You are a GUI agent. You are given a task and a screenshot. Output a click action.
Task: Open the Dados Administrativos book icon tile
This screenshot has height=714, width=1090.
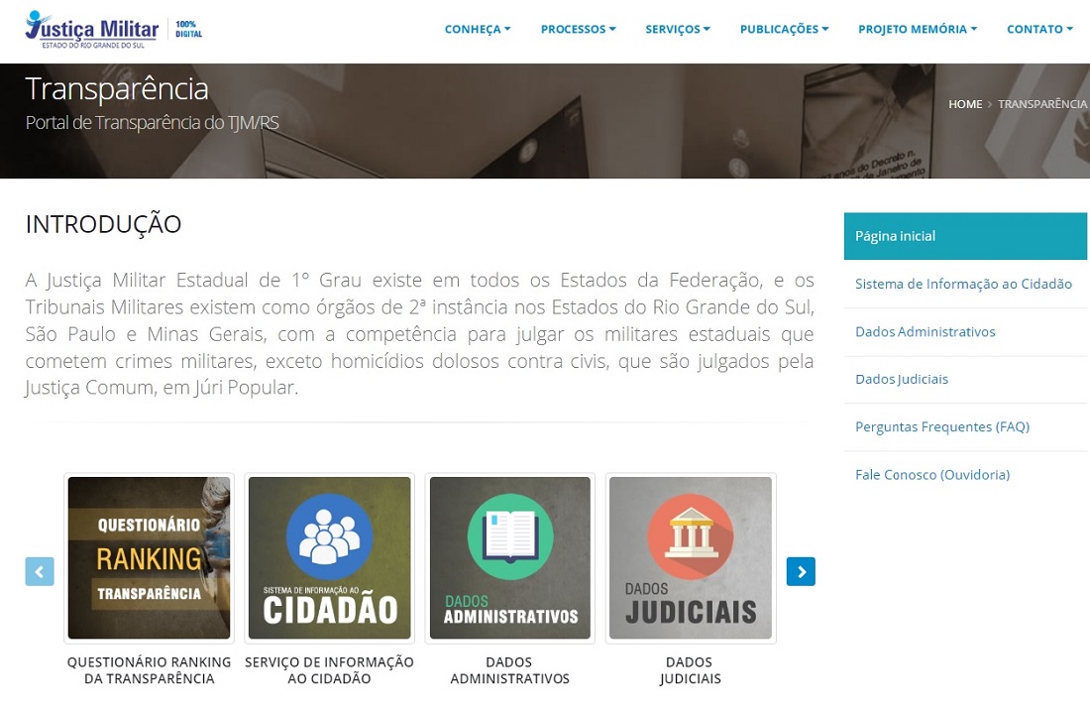510,558
